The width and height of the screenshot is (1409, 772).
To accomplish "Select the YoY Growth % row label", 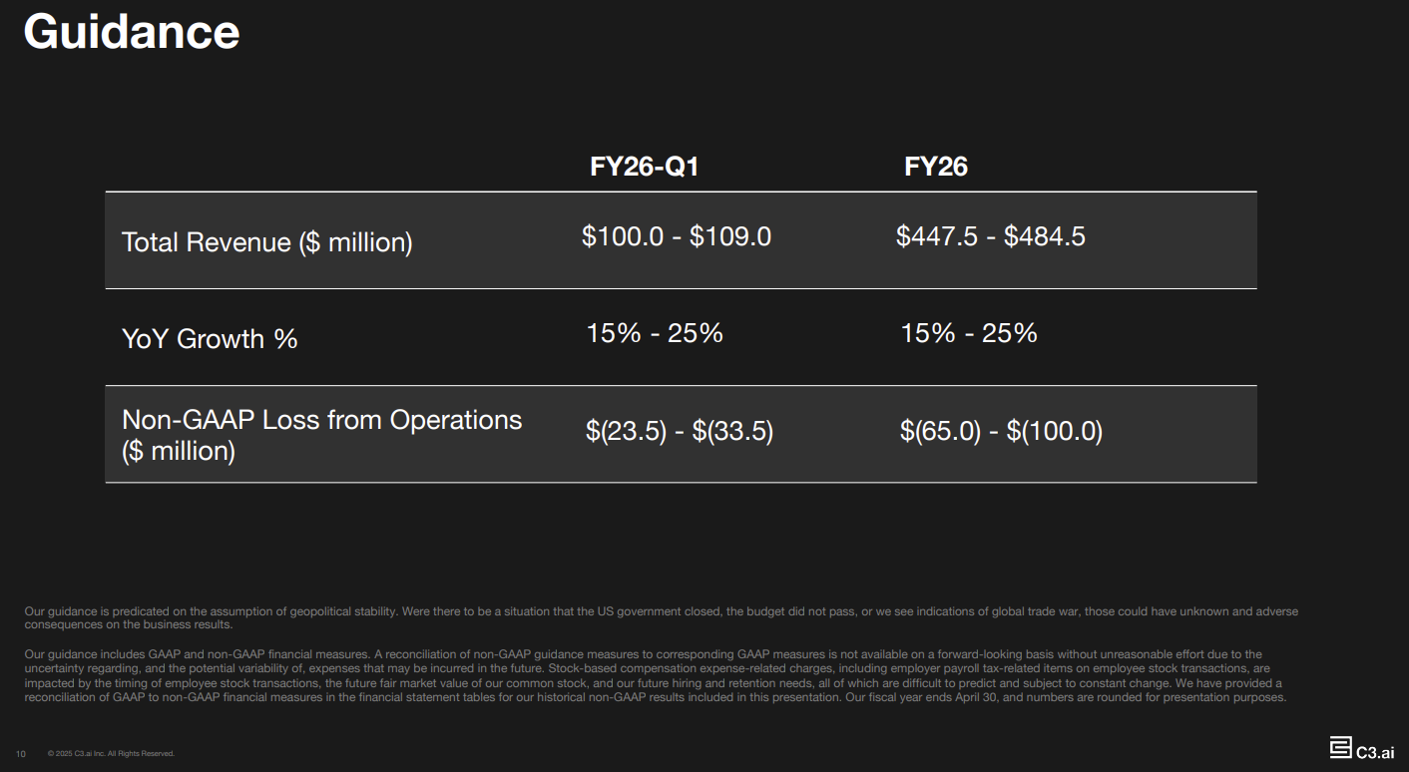I will (x=210, y=339).
